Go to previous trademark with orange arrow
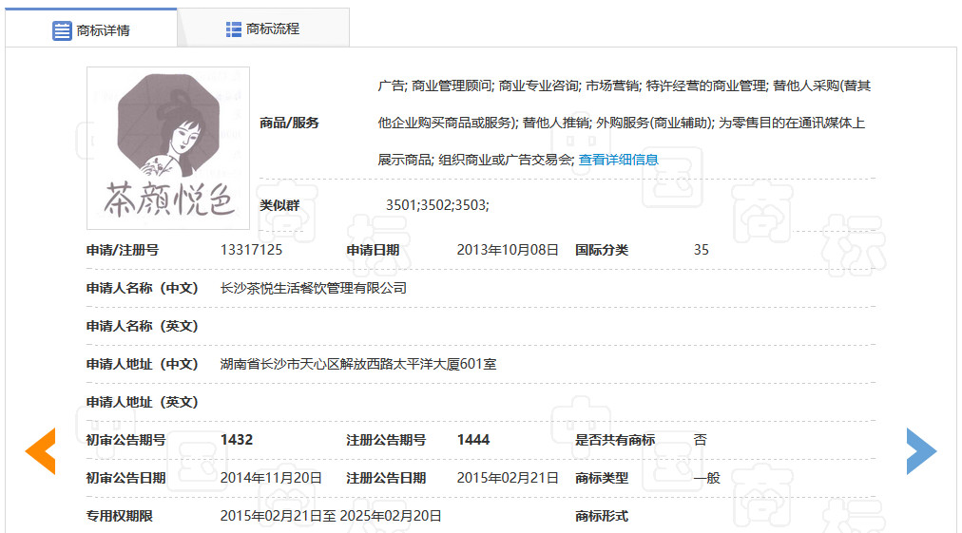Image resolution: width=962 pixels, height=533 pixels. tap(41, 450)
